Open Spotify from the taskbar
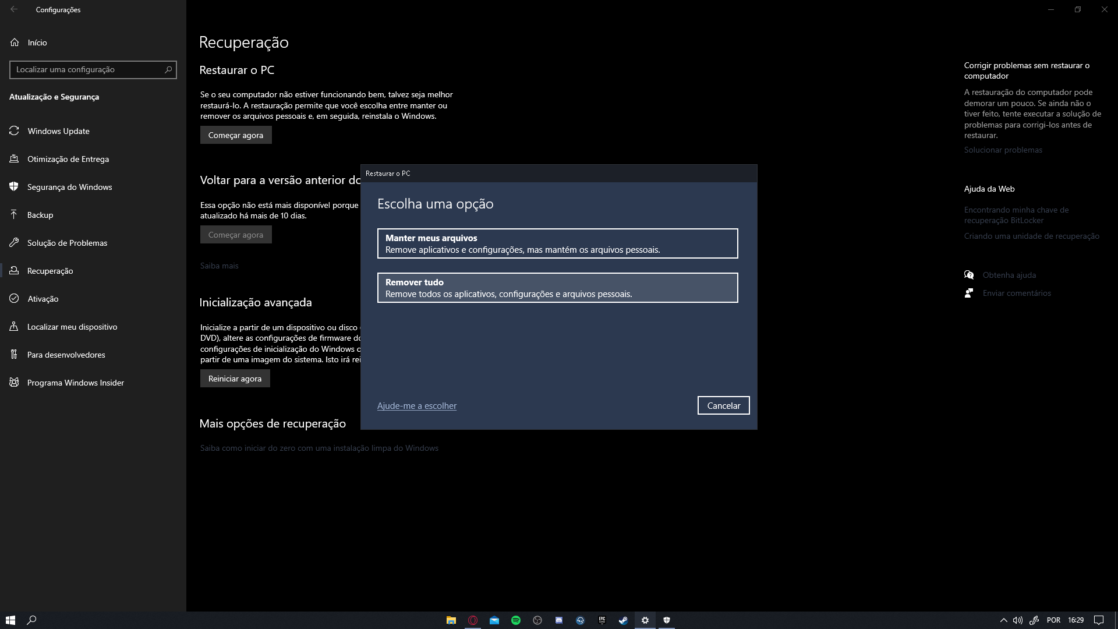The image size is (1118, 629). pos(516,620)
